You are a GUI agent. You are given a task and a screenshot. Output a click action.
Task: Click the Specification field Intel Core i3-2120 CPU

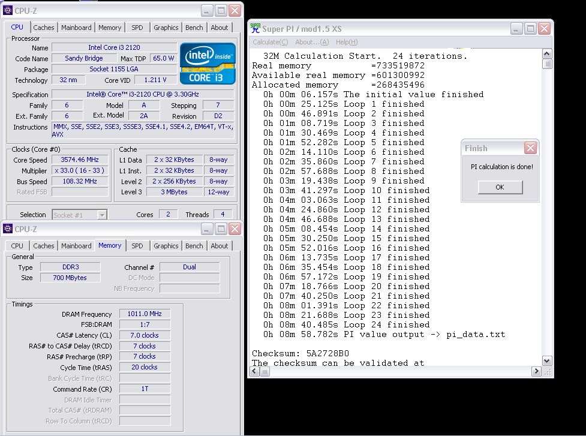[x=143, y=94]
